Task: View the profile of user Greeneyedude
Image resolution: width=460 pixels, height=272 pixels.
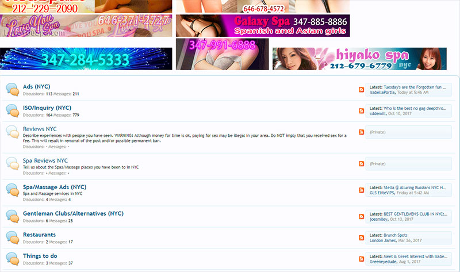Action: click(x=387, y=262)
